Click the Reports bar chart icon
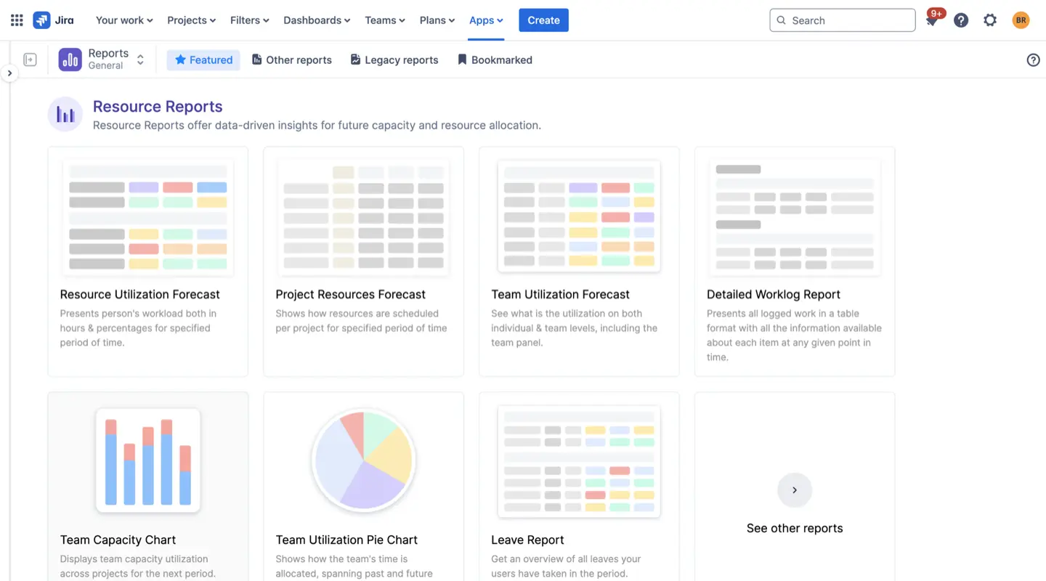Screen dimensions: 1046x581 tap(70, 59)
